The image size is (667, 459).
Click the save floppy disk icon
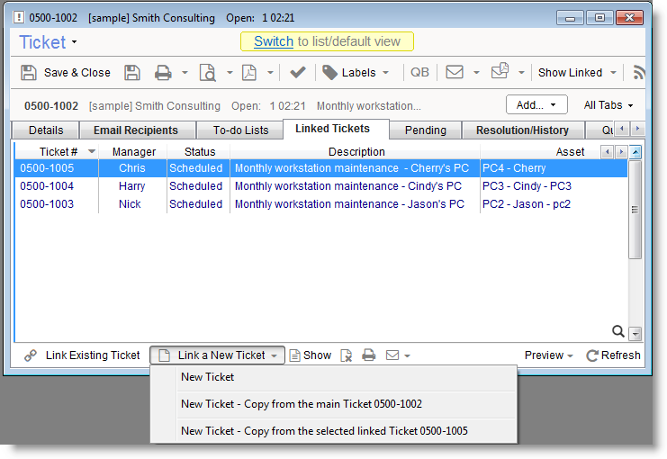(132, 73)
